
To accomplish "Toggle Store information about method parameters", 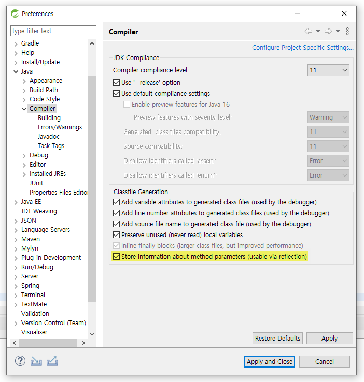I will (116, 257).
